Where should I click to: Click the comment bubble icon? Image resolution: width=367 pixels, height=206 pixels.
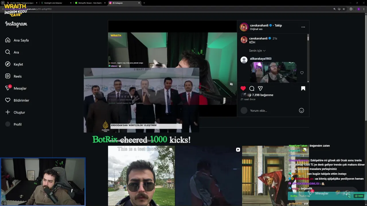click(x=252, y=88)
